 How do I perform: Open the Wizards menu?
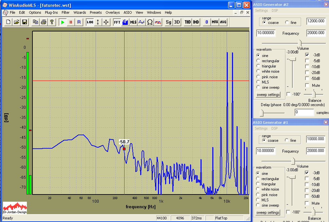coord(80,12)
